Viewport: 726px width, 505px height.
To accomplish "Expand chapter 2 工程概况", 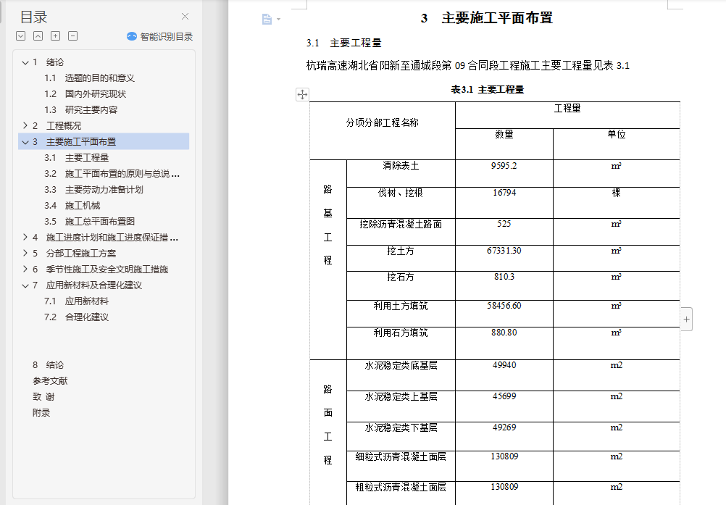I will [25, 125].
